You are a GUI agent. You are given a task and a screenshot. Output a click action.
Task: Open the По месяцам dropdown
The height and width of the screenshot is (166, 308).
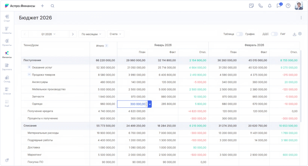92,34
